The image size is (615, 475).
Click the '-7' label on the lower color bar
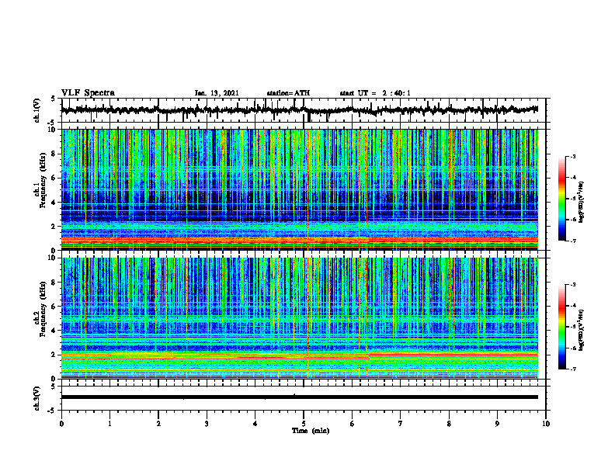[x=573, y=369]
